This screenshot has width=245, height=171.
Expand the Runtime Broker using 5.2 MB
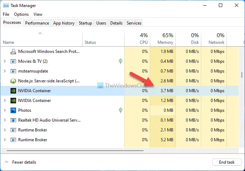click(5, 140)
